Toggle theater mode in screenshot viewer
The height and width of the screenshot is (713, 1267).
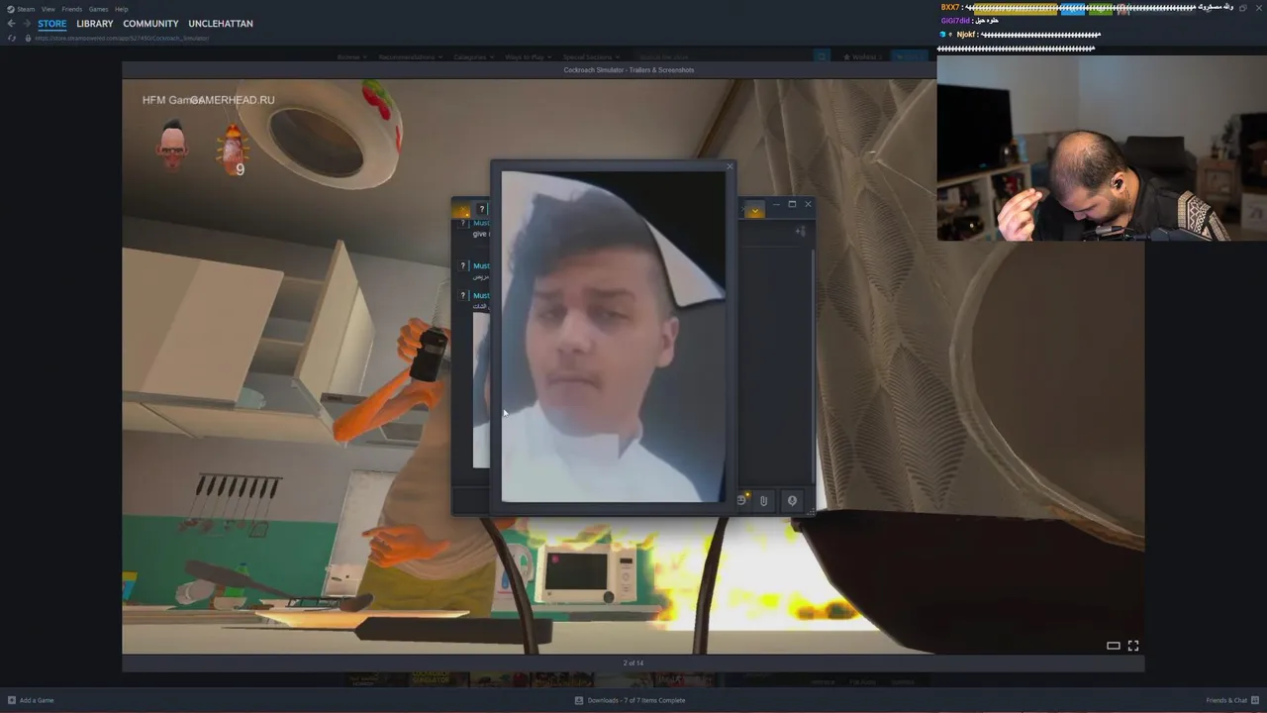[1114, 646]
